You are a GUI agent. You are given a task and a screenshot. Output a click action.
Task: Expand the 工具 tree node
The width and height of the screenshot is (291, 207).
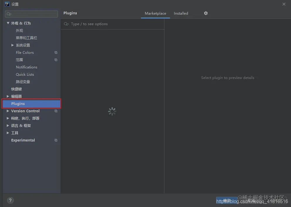8,133
